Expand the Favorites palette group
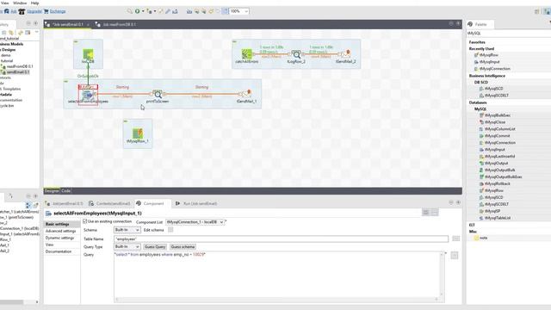The height and width of the screenshot is (310, 551). click(477, 42)
